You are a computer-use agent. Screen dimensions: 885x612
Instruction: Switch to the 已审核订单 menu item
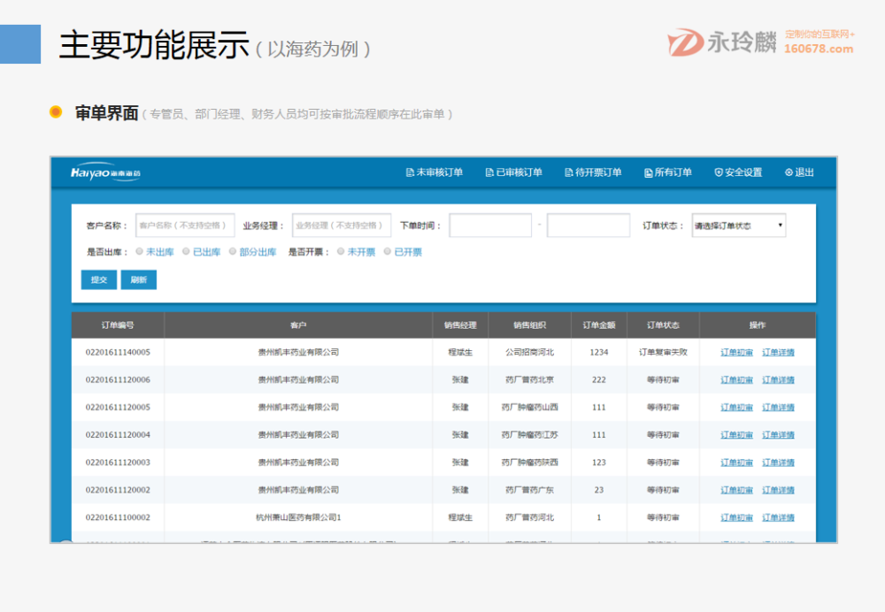515,172
